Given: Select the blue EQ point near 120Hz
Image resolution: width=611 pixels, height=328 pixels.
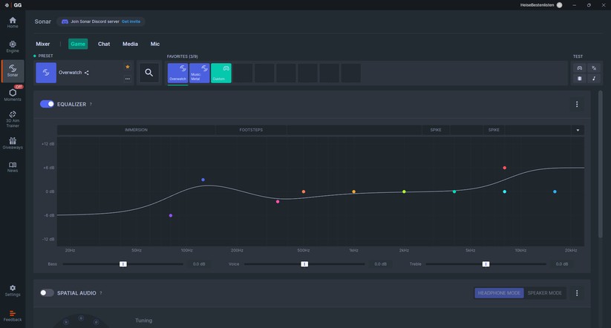Looking at the screenshot, I should tap(203, 180).
